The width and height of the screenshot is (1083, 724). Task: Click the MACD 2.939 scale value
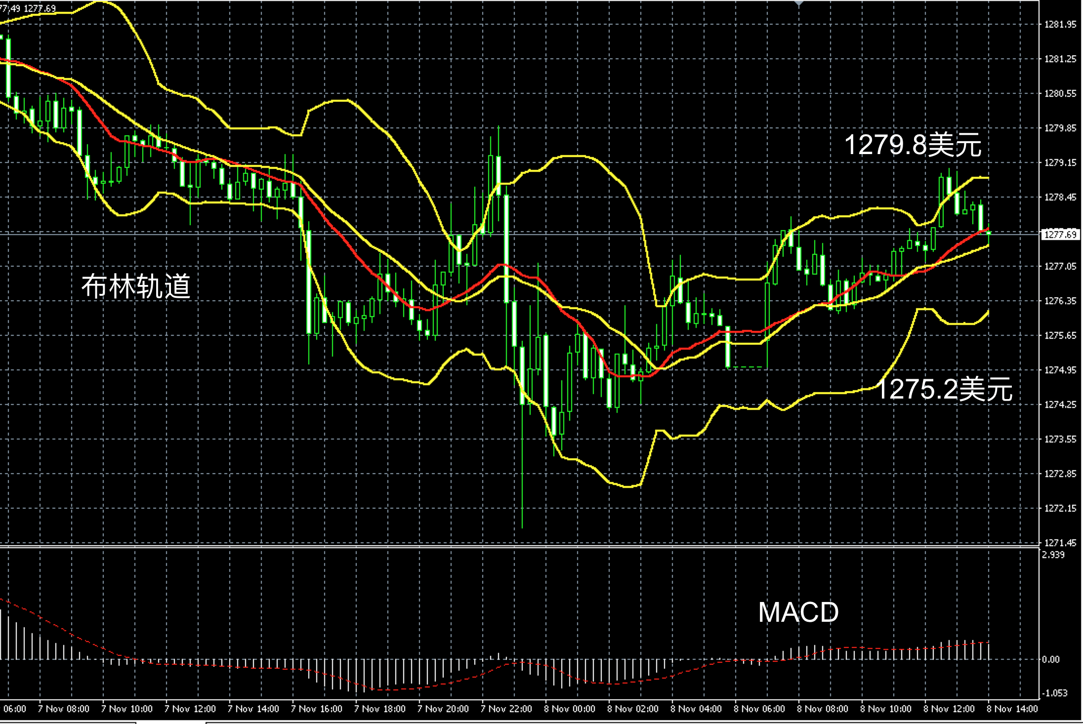tap(1053, 555)
